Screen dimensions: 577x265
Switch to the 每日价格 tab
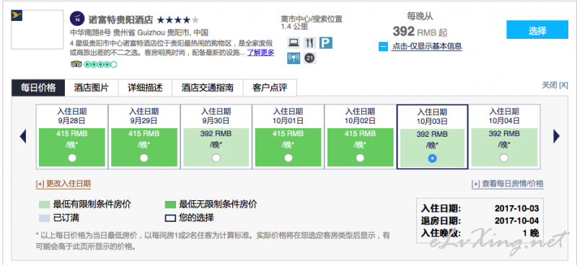38,88
